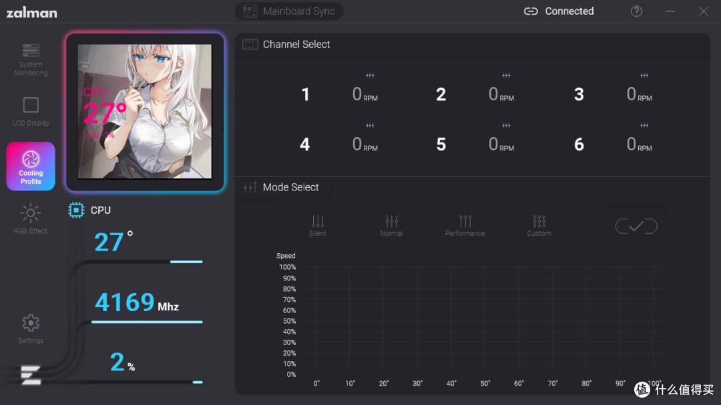The image size is (721, 405).
Task: Click the Mode Select title text
Action: [x=290, y=187]
